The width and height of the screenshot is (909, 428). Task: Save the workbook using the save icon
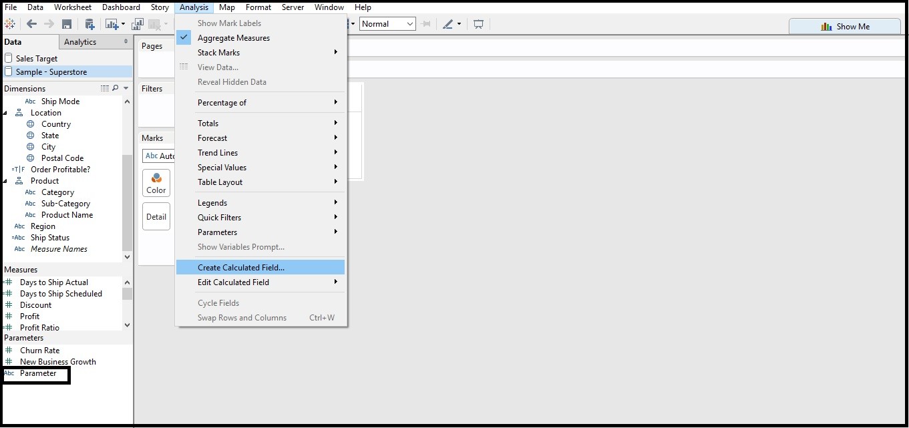tap(67, 23)
